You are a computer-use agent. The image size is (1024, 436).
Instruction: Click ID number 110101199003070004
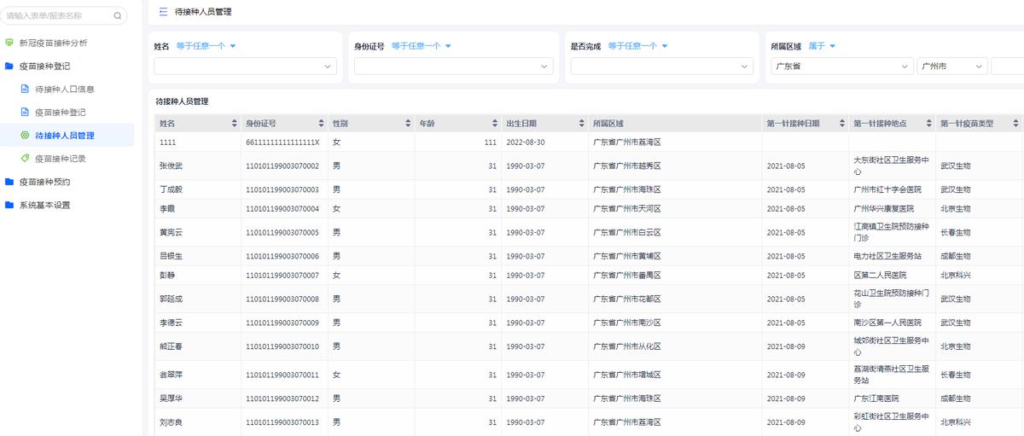[x=282, y=208]
